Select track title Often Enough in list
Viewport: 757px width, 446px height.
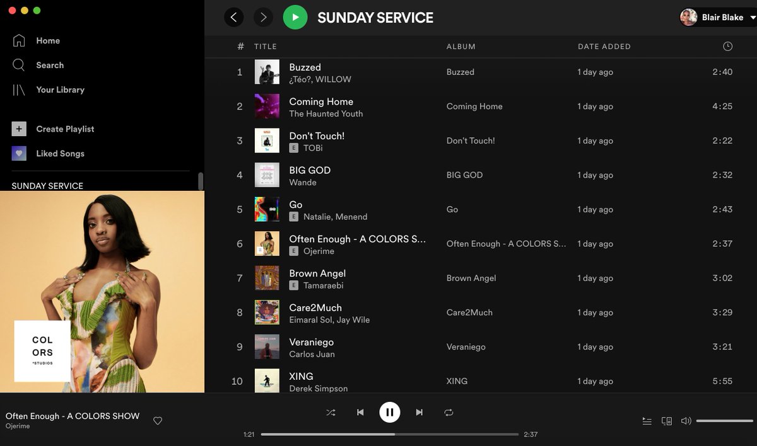[x=357, y=239]
